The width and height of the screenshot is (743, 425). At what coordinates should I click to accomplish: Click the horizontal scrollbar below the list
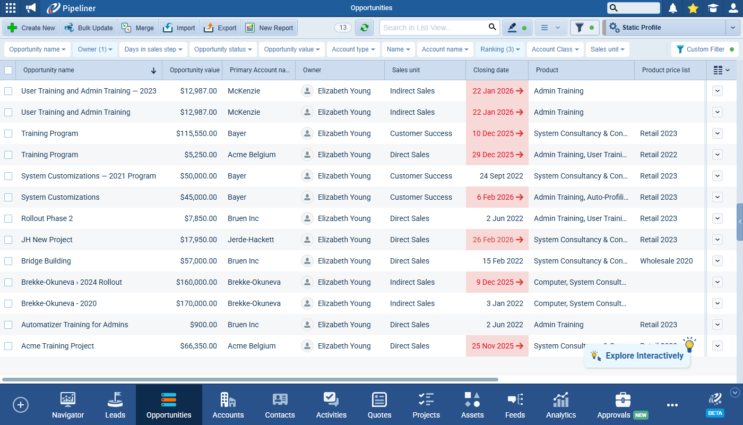(249, 379)
